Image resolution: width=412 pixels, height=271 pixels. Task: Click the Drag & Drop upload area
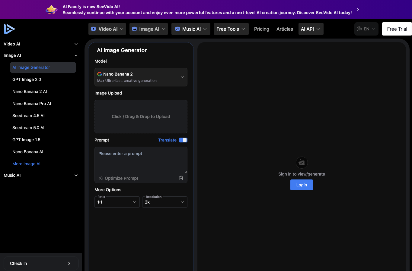click(x=141, y=117)
